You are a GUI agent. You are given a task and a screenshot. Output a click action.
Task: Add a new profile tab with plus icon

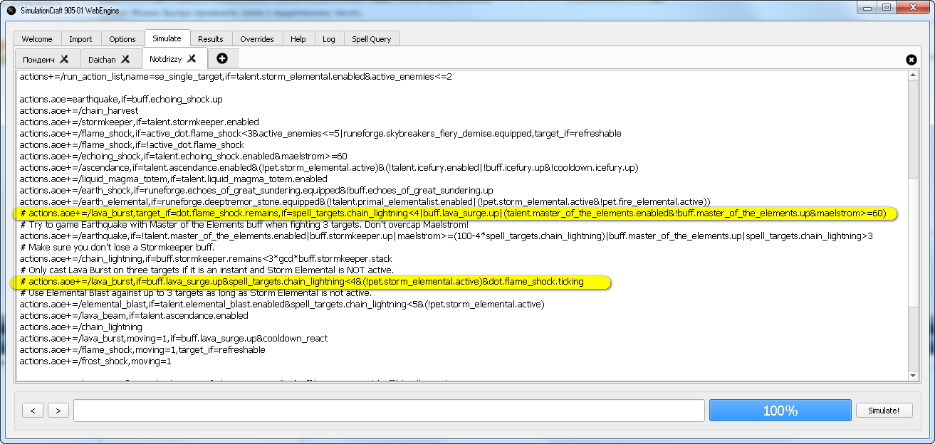pos(222,58)
